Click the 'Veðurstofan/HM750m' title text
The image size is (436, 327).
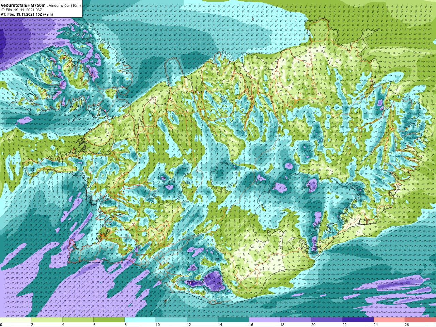coord(23,5)
